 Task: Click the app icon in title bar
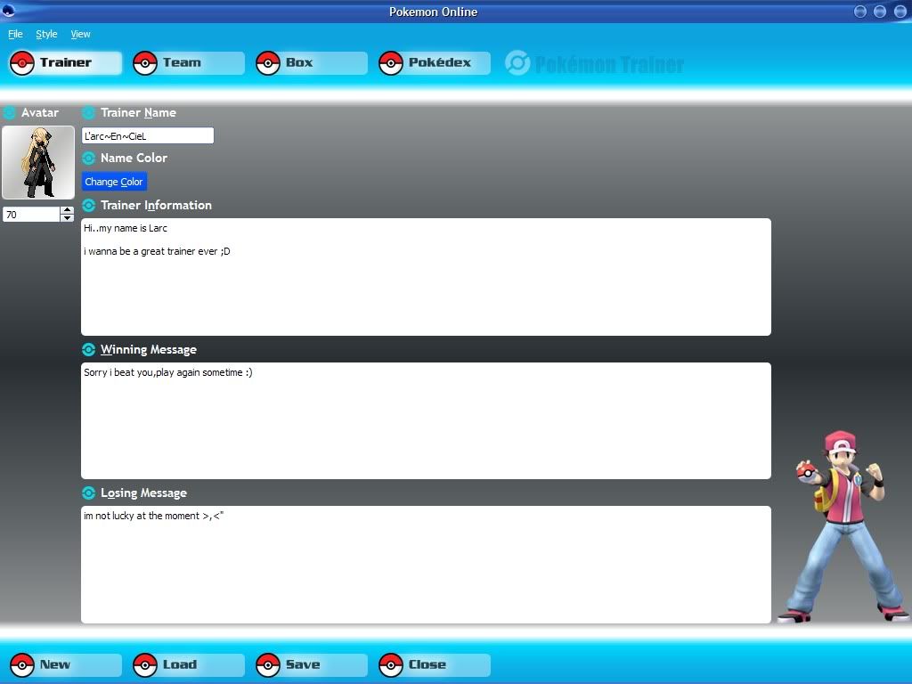tap(8, 11)
